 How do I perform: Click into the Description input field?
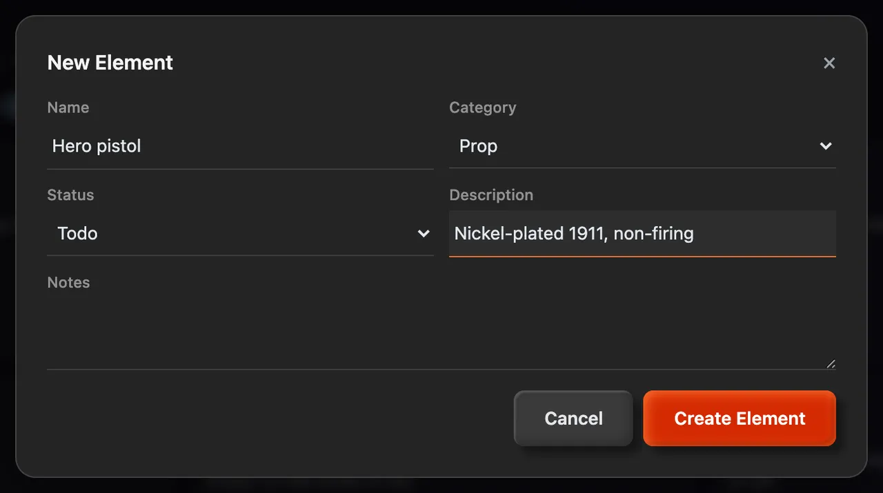642,234
